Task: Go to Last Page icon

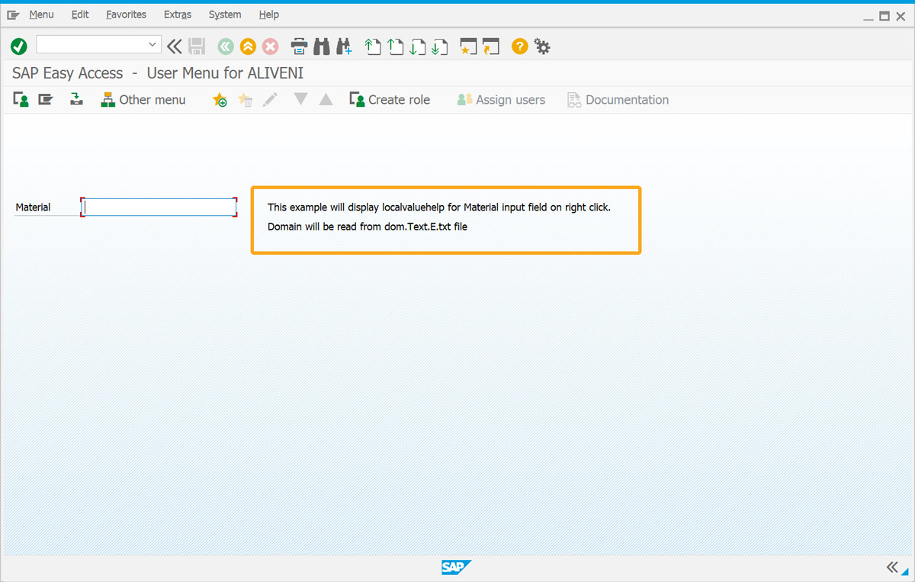Action: pyautogui.click(x=439, y=47)
